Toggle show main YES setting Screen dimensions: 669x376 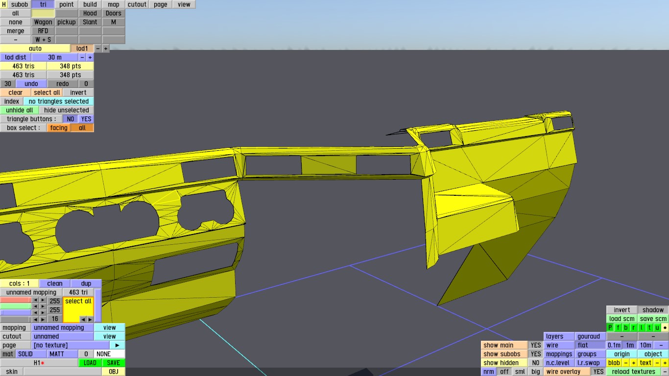(x=536, y=345)
